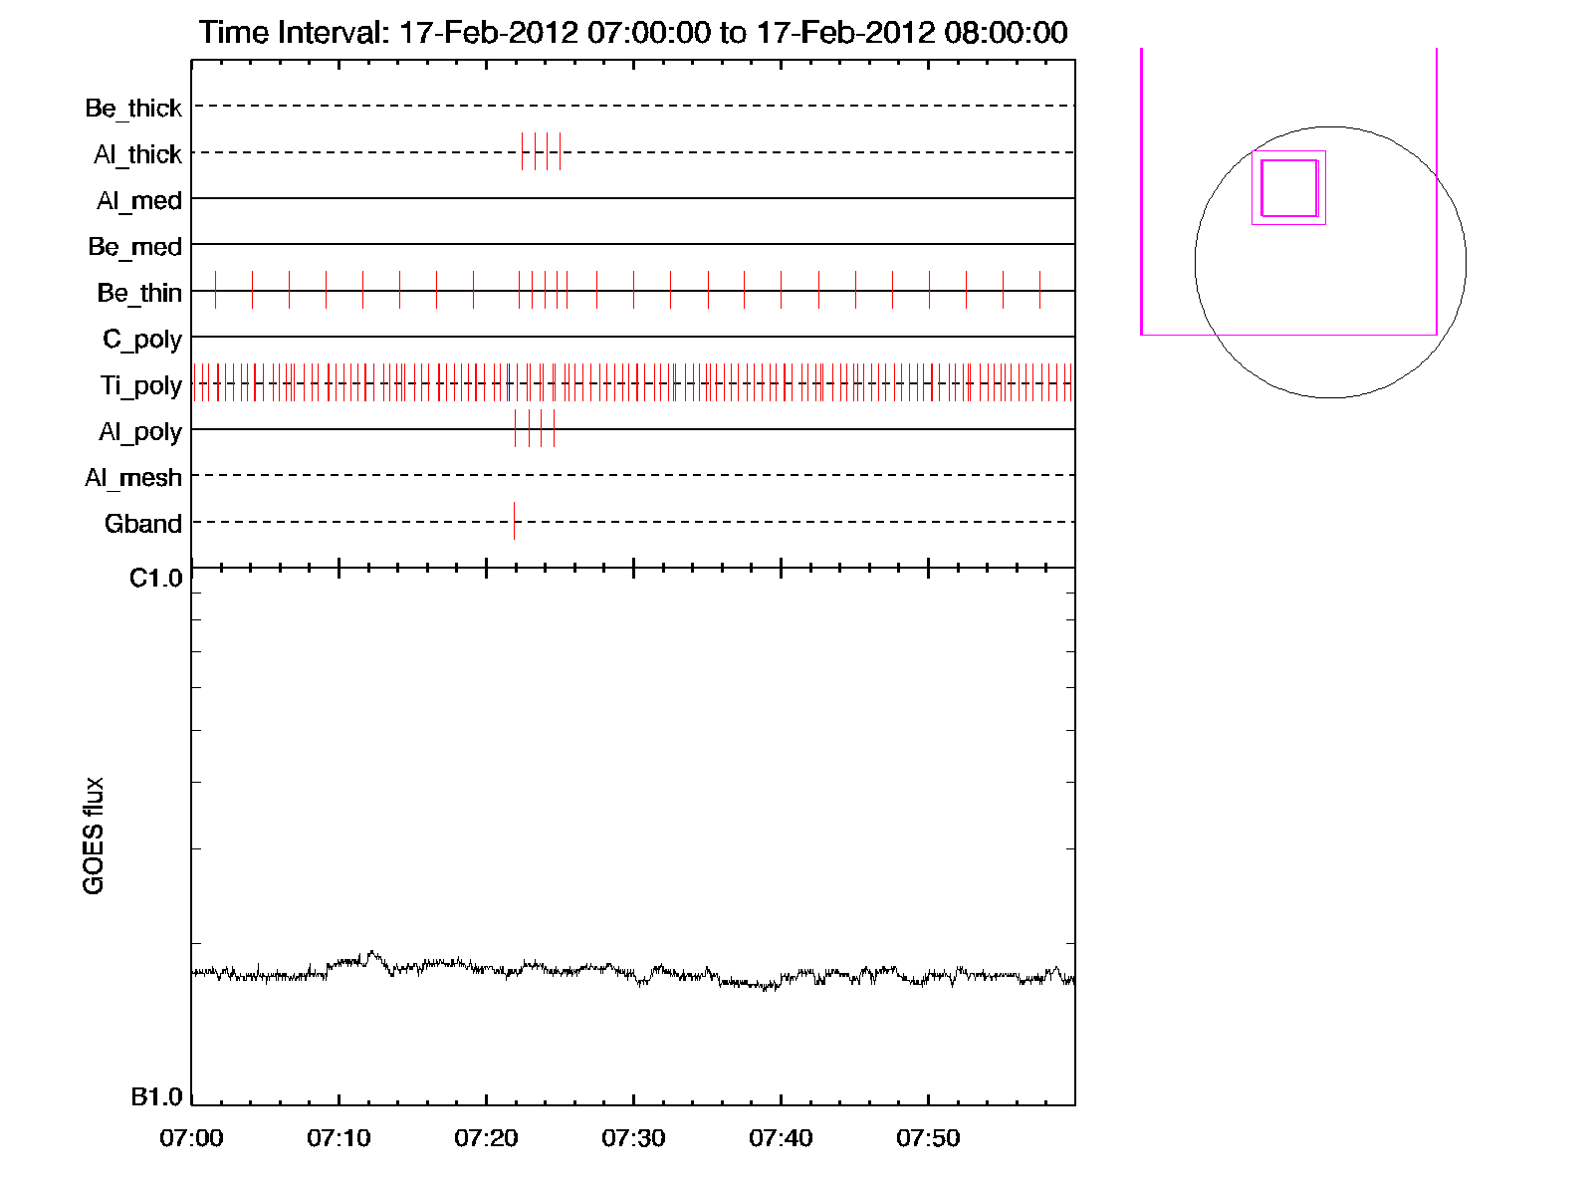
Task: Select the Al_med row label
Action: pos(138,200)
